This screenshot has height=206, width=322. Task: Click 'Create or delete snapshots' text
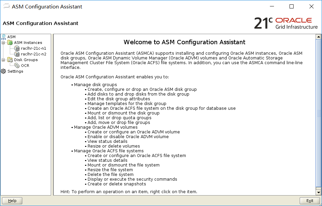pos(117,184)
